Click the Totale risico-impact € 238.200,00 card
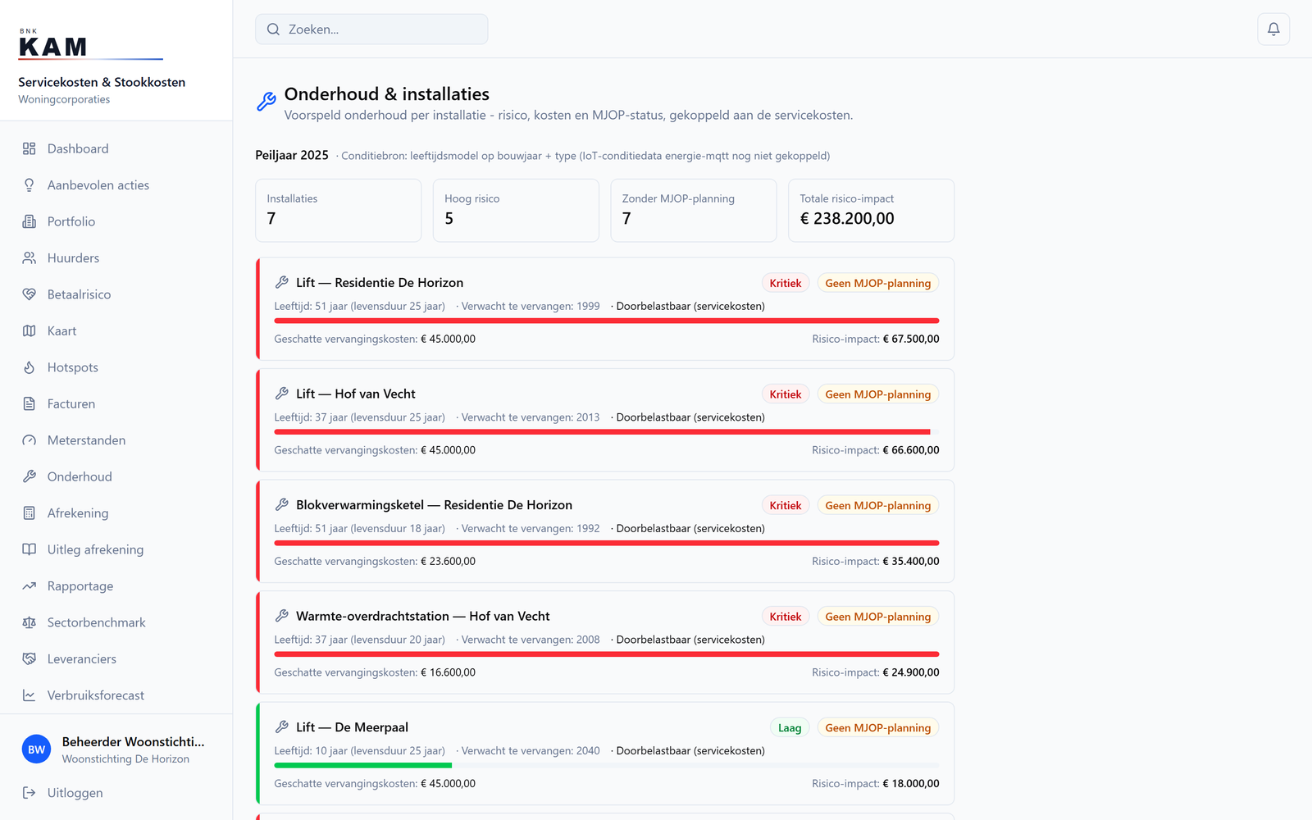 872,211
